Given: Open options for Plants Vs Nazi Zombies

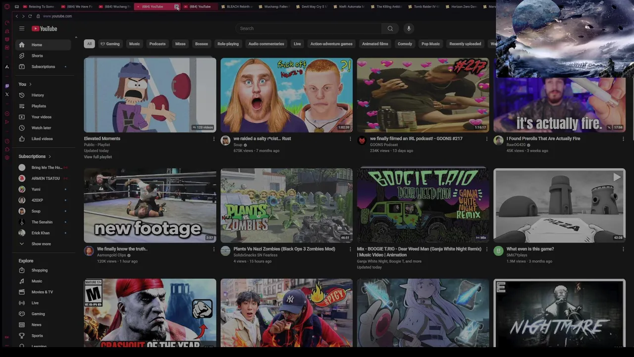Looking at the screenshot, I should [x=350, y=249].
